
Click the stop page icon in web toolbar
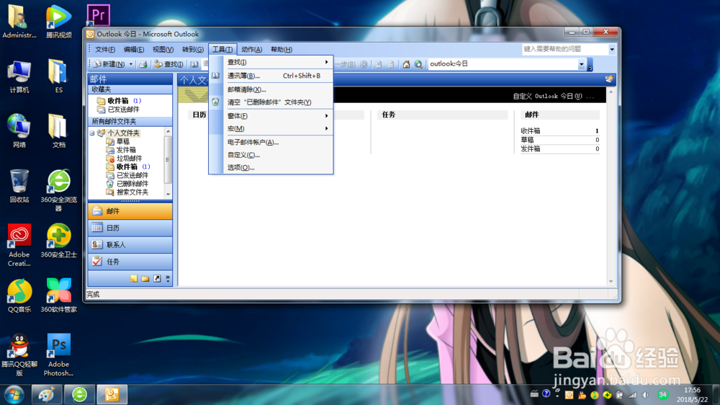379,64
